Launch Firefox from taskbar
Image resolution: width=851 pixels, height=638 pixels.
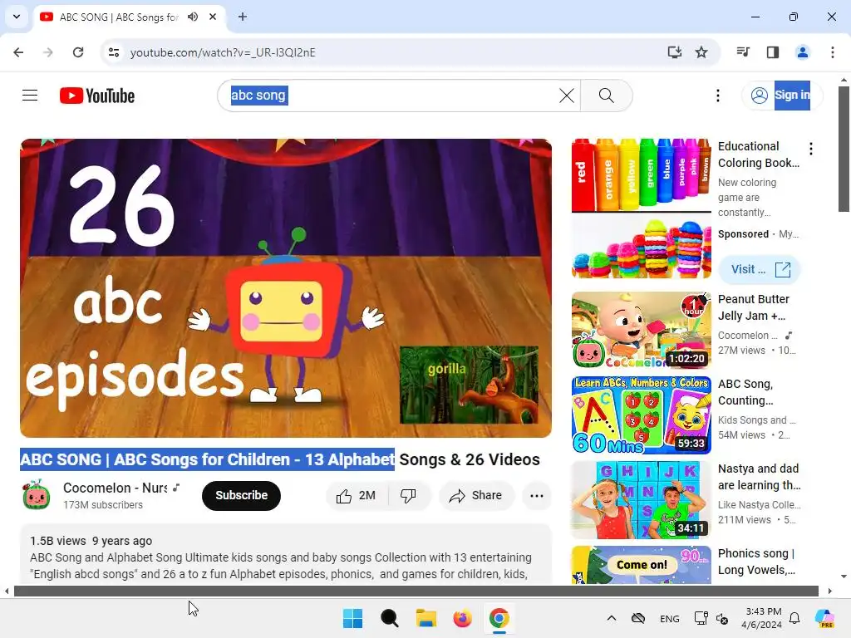[x=462, y=618]
